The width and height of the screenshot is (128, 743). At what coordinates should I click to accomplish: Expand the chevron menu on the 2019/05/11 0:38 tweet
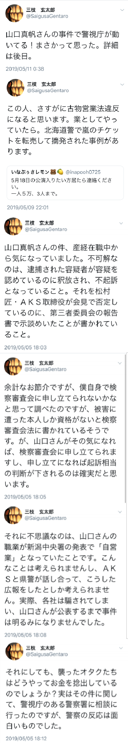point(122,10)
